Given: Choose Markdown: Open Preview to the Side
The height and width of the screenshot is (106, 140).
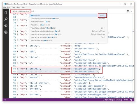Looking at the screenshot, I should pyautogui.click(x=68, y=19).
